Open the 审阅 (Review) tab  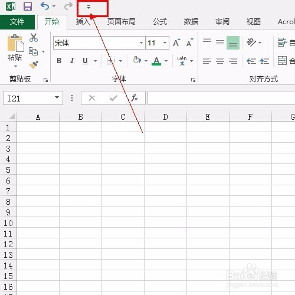pyautogui.click(x=222, y=22)
